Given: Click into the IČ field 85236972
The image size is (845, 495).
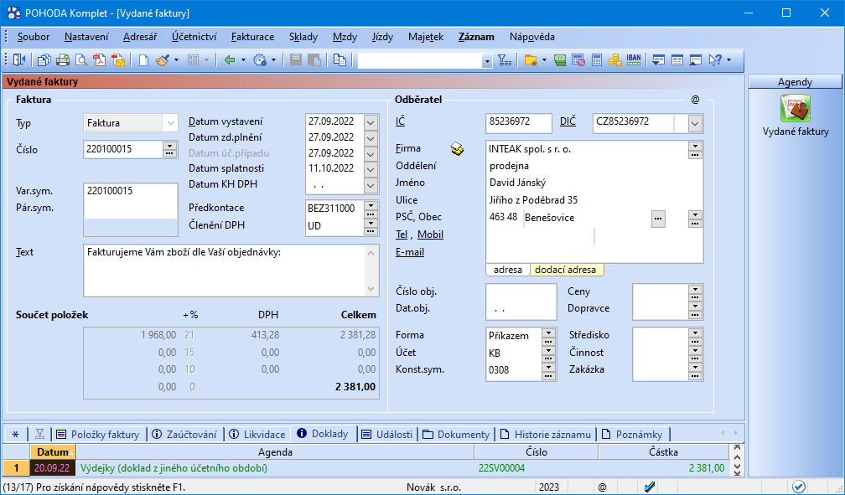Looking at the screenshot, I should point(518,122).
